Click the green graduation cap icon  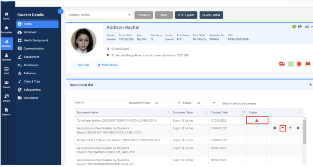(x=293, y=27)
